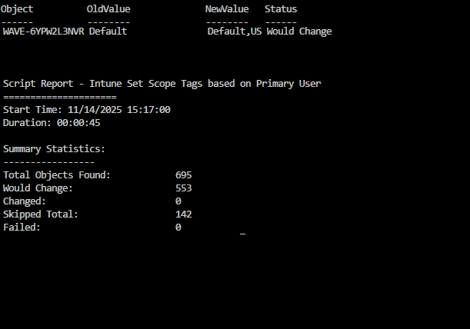Click the new value 'Default,US'

[235, 32]
